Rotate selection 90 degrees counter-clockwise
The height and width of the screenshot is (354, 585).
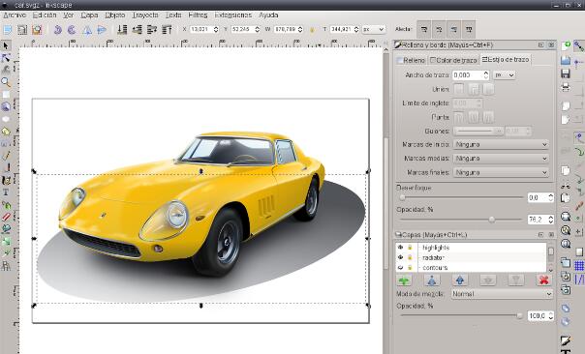pyautogui.click(x=57, y=29)
